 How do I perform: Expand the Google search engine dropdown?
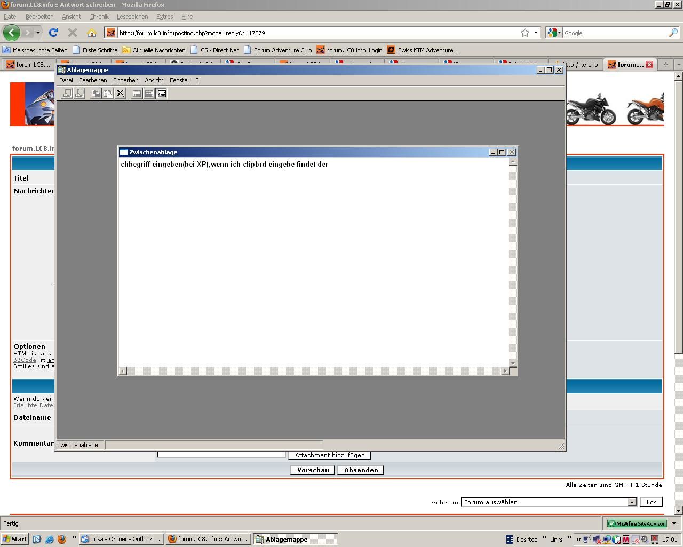click(559, 33)
